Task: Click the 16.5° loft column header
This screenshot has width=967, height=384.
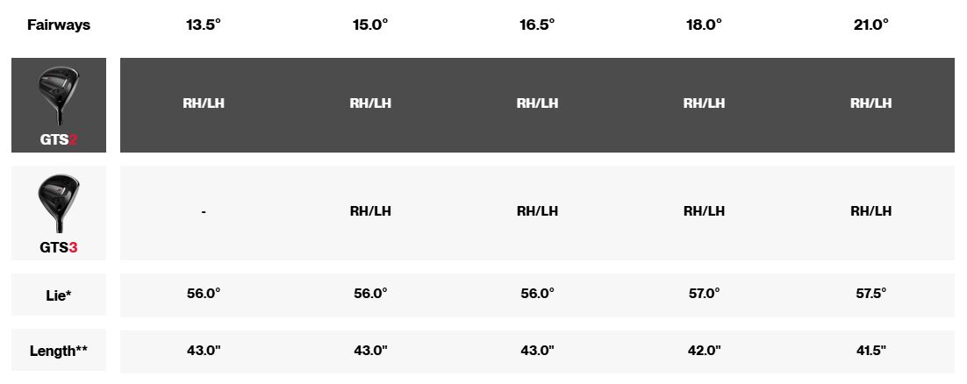Action: 537,25
